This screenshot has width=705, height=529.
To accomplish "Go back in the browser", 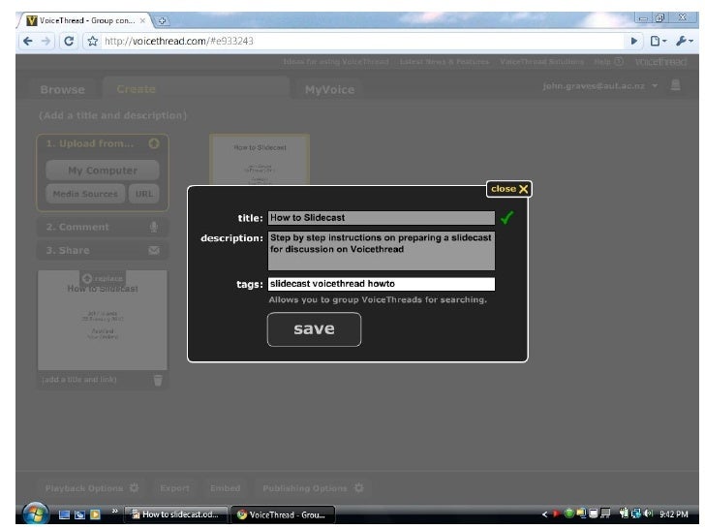I will click(x=28, y=42).
